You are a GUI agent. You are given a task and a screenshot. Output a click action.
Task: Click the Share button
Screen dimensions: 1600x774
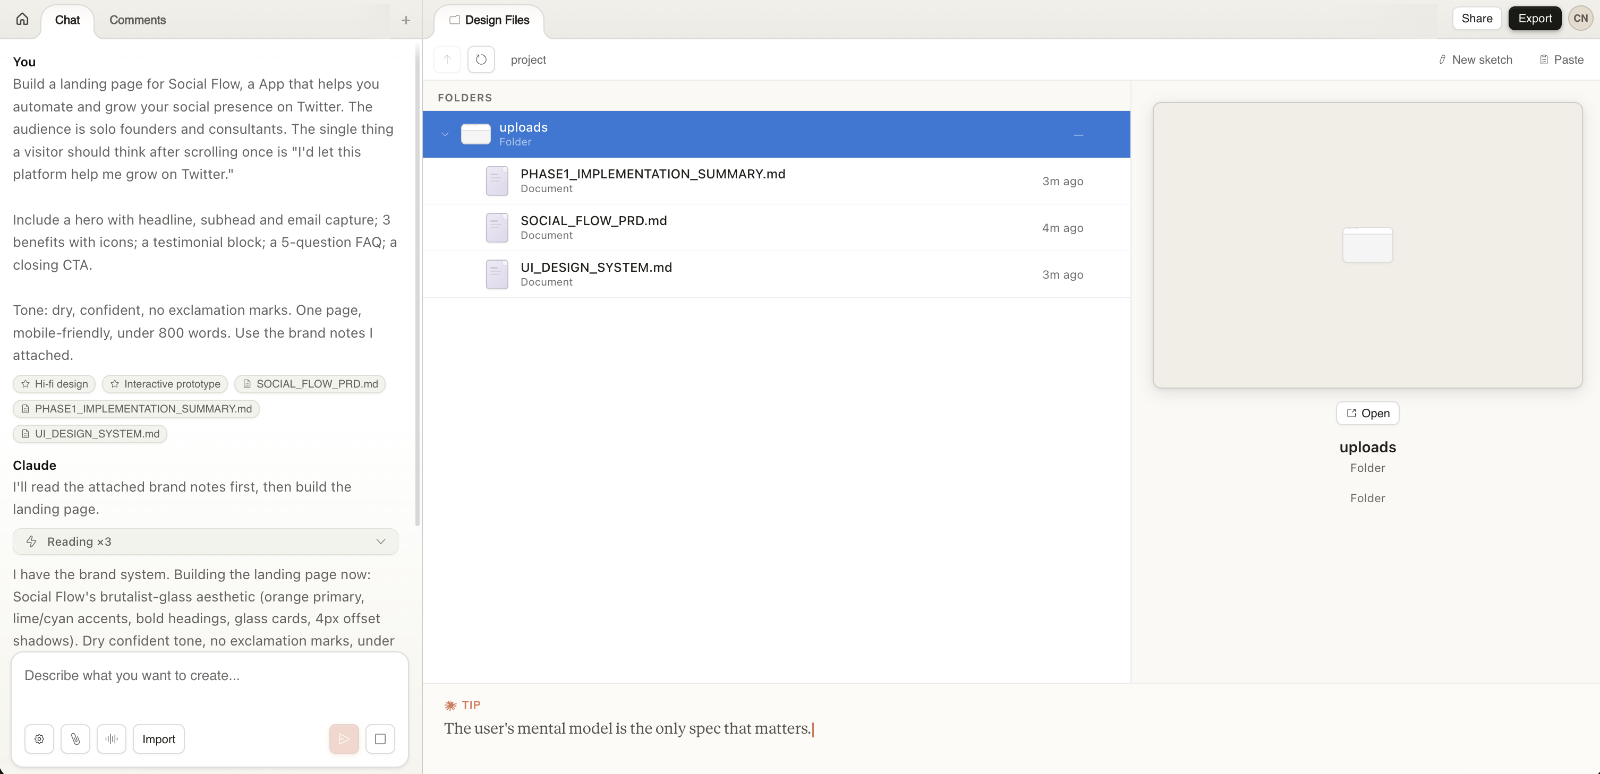(1477, 18)
